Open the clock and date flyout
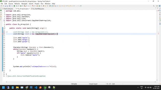The image size is (161, 90). [x=156, y=87]
